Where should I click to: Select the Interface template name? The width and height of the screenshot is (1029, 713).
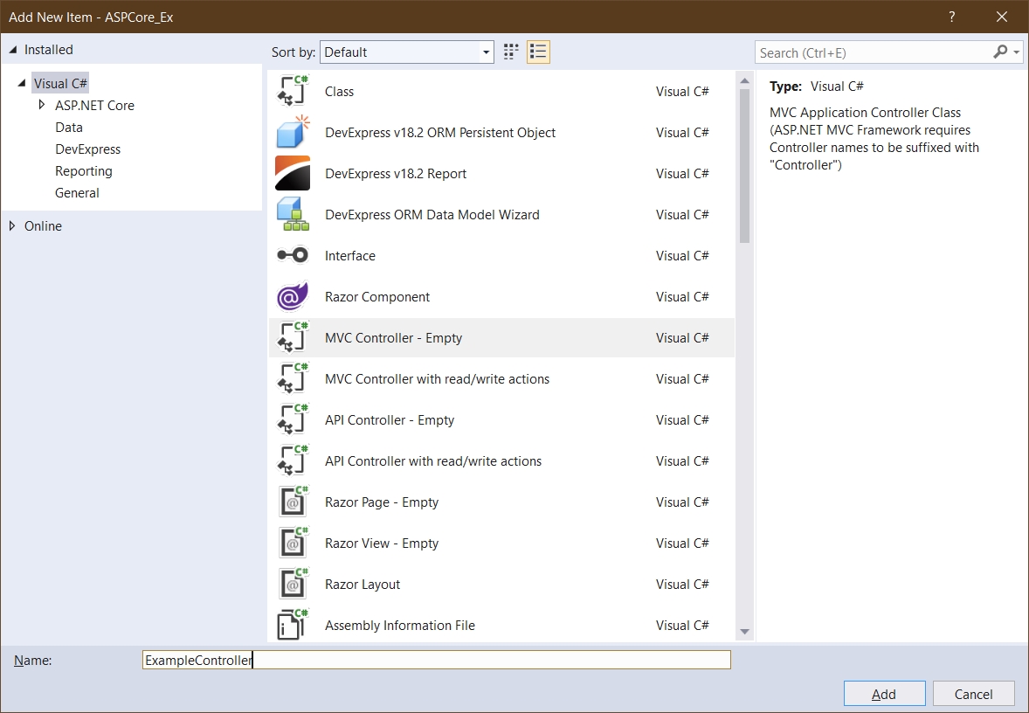[349, 255]
